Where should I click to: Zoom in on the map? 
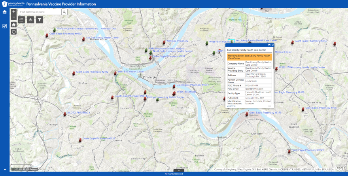[x=14, y=12]
